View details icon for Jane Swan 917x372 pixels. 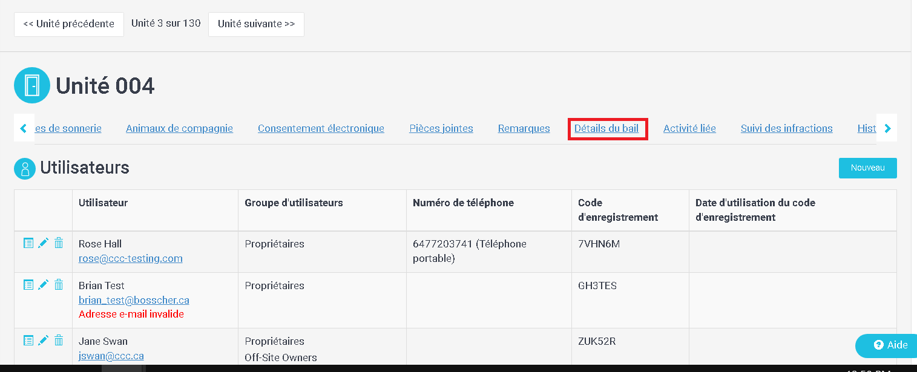pos(28,341)
